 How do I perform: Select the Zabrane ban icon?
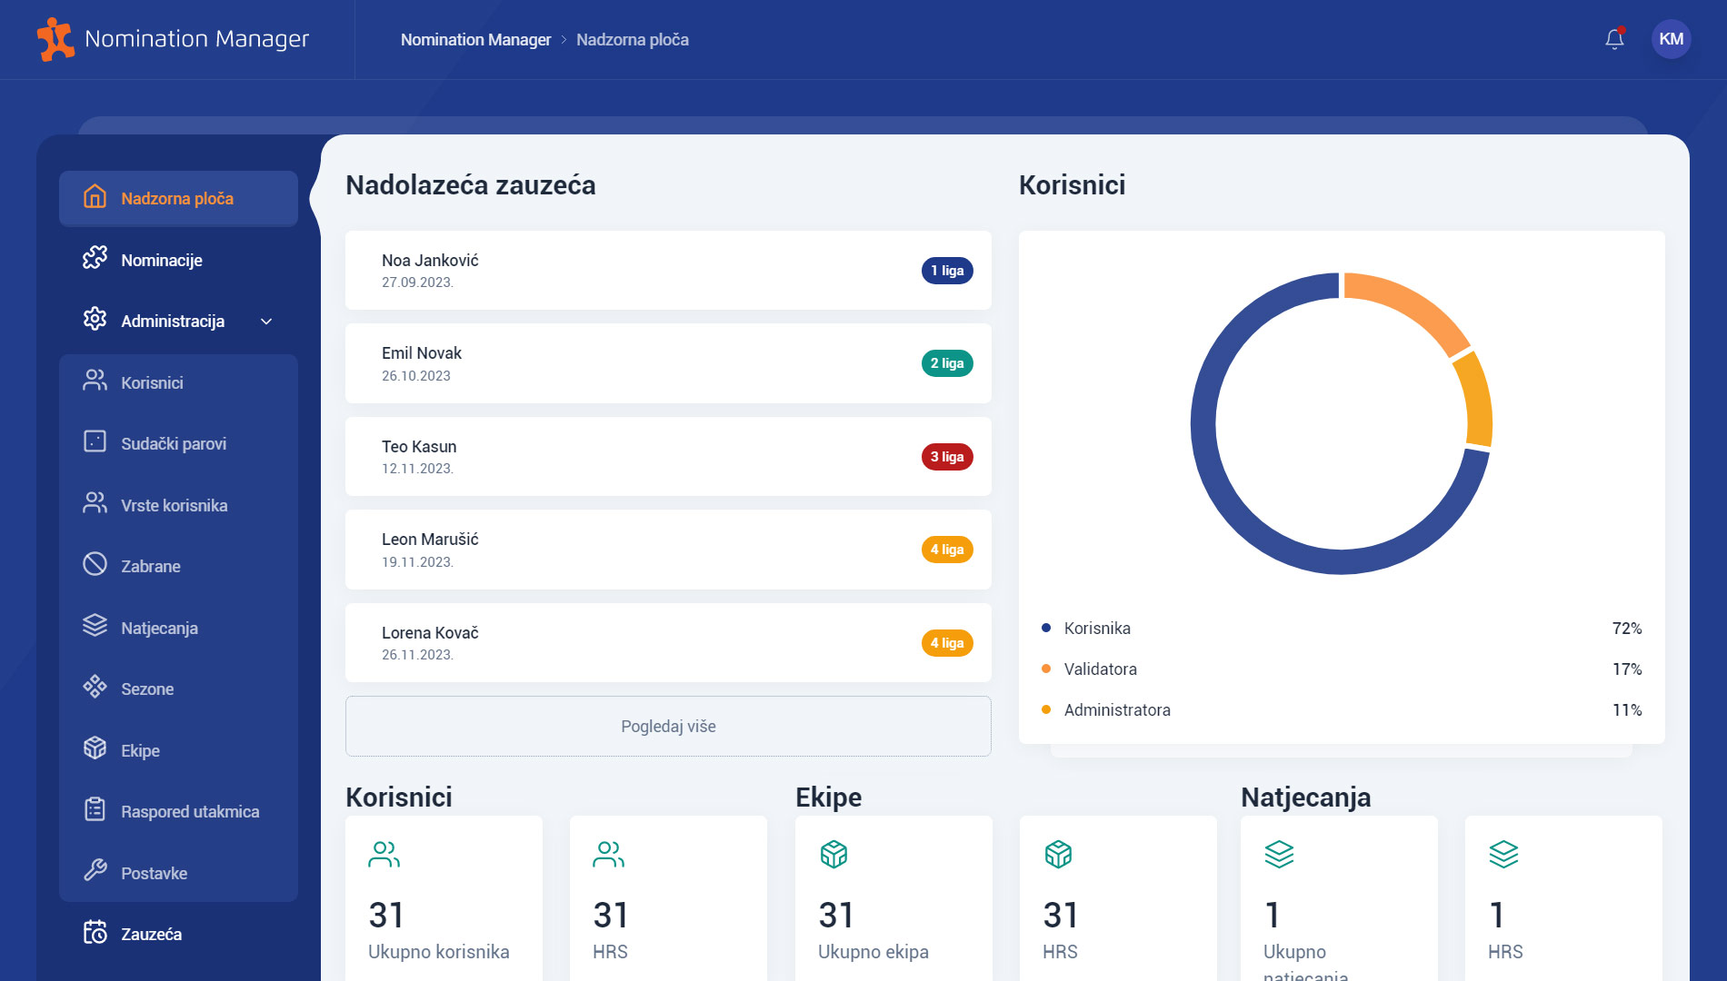click(x=95, y=565)
